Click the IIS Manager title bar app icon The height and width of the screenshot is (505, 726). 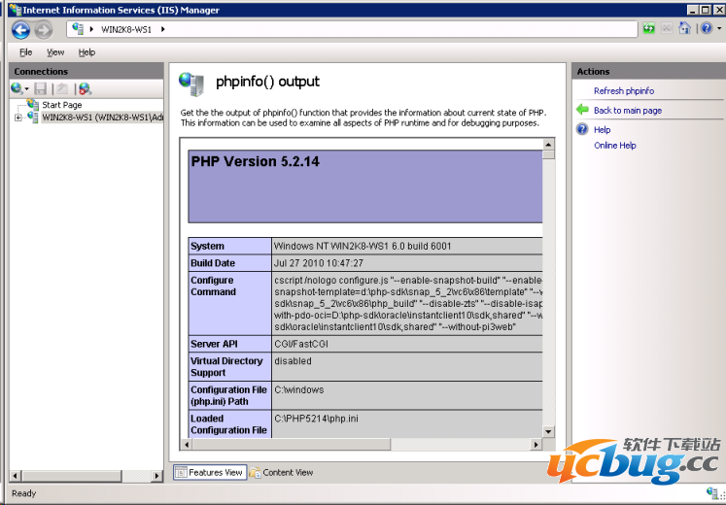(16, 10)
